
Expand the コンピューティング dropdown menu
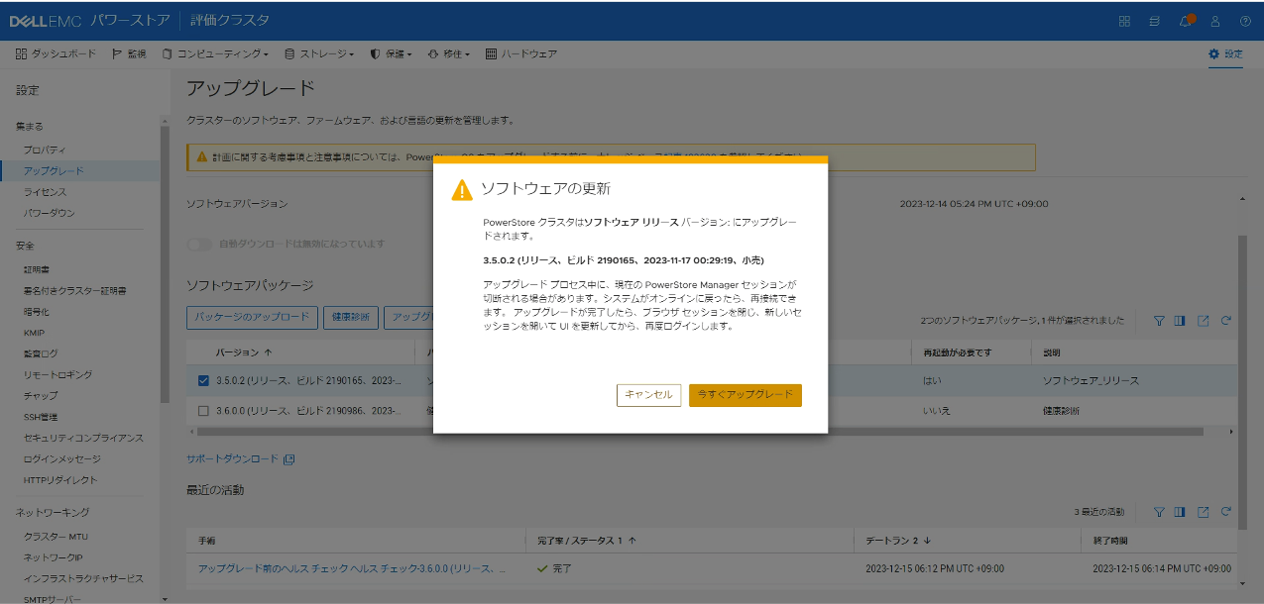click(x=215, y=53)
